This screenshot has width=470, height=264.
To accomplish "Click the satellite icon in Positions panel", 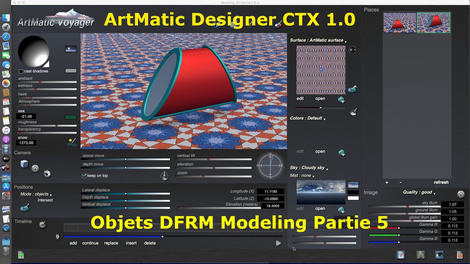I will (25, 208).
